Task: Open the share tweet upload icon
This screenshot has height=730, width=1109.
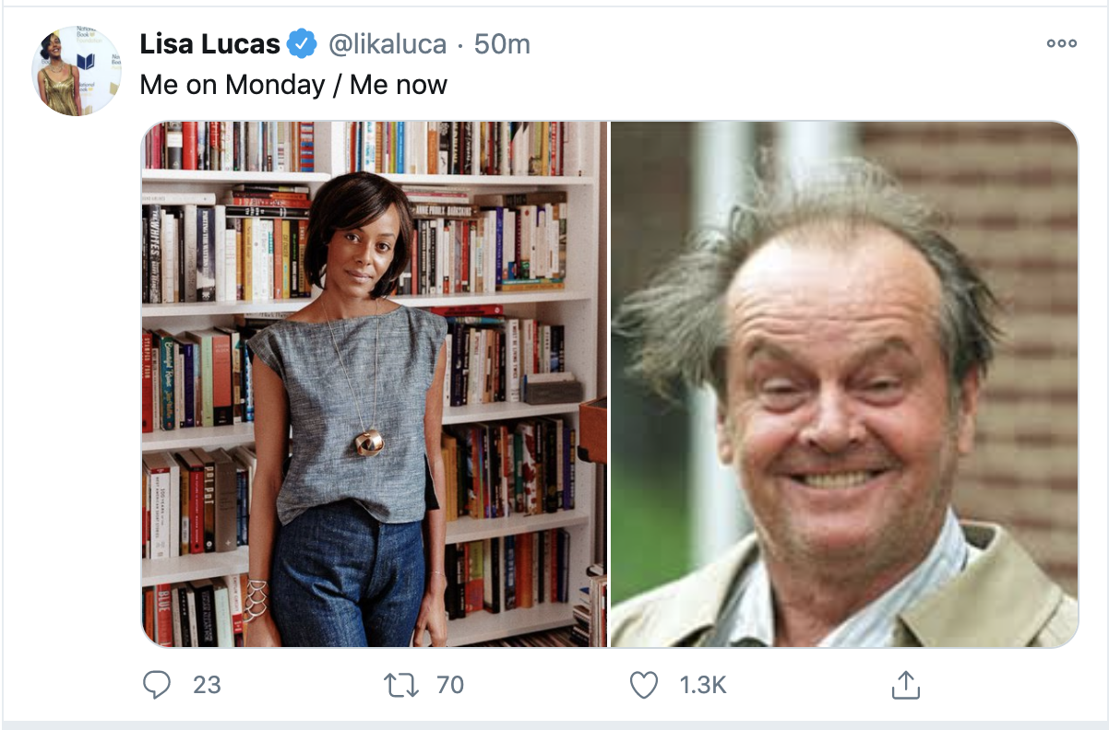Action: 905,684
